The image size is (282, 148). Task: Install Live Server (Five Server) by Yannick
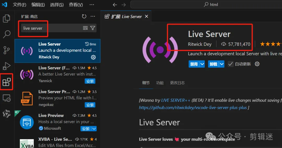pyautogui.click(x=90, y=81)
